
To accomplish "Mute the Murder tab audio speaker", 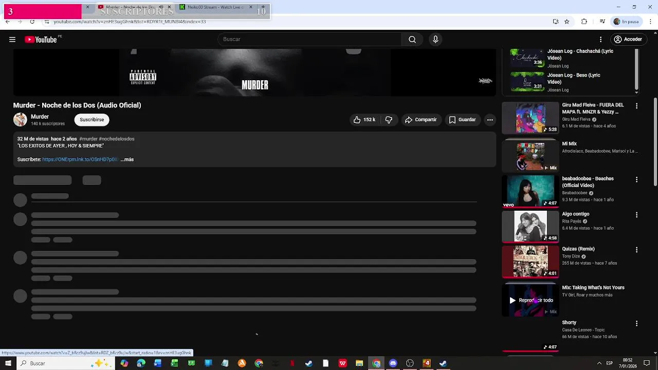I will pos(161,7).
